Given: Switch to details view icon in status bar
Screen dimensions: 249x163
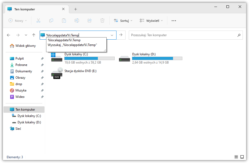Looking at the screenshot, I should (236, 157).
